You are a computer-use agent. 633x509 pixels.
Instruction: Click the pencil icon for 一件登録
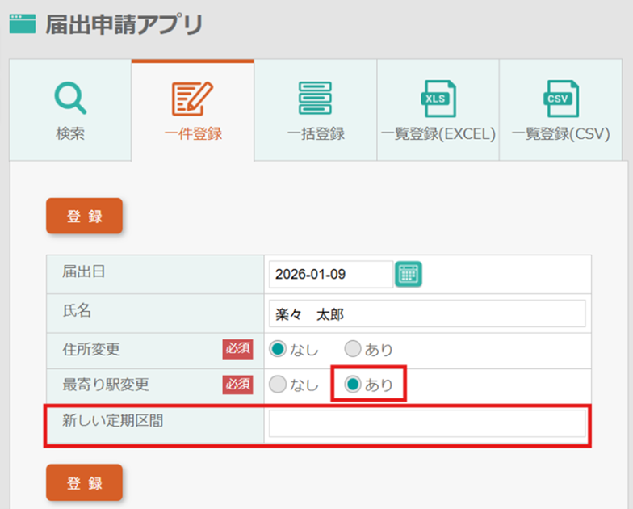coord(192,99)
